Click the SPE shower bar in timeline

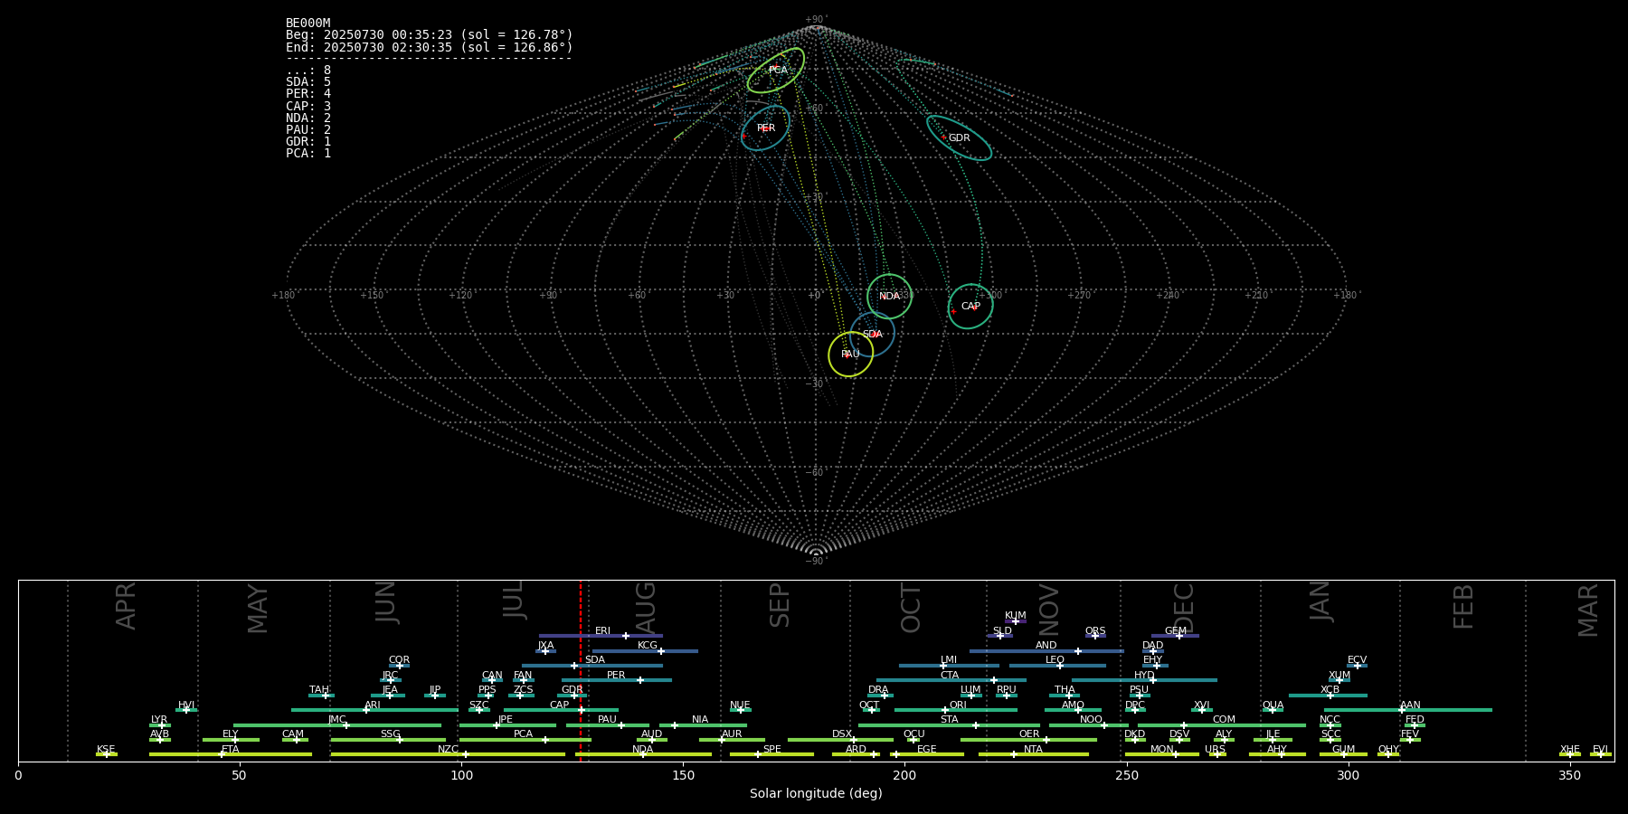click(x=771, y=754)
